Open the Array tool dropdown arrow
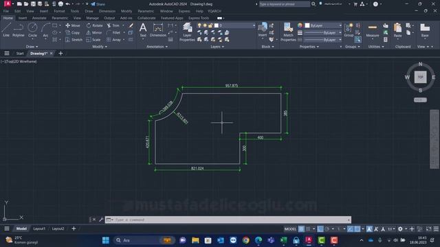 [x=124, y=40]
